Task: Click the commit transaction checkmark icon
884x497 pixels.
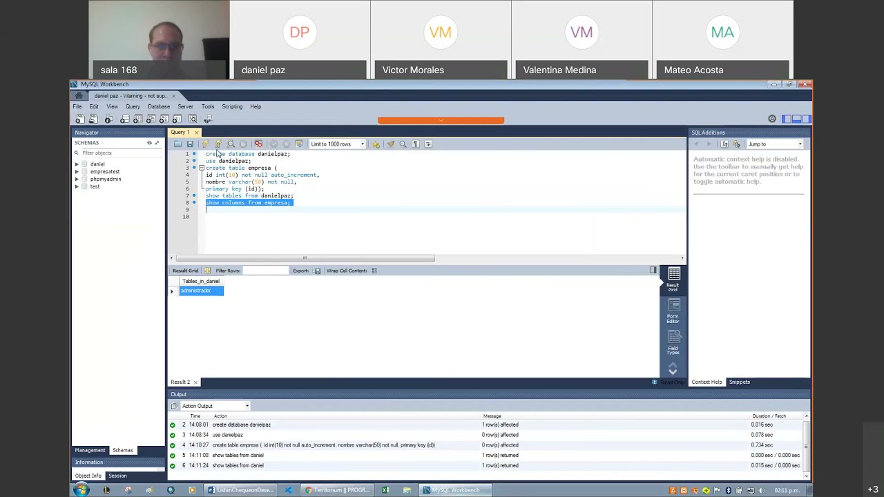Action: [x=273, y=144]
